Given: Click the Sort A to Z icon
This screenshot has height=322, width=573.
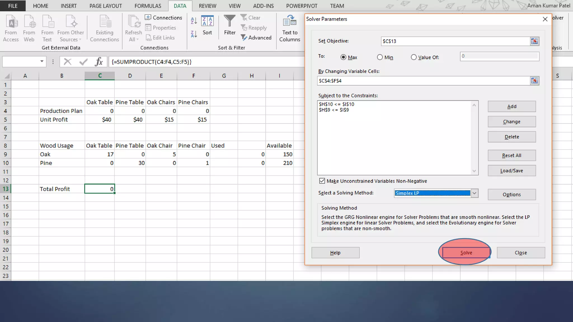Looking at the screenshot, I should click(194, 20).
